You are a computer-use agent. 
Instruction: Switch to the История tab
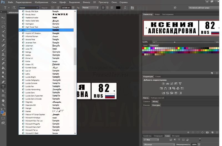point(175,136)
